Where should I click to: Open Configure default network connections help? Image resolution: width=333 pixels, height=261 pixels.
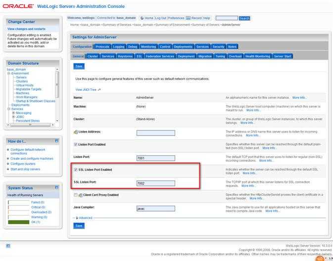pyautogui.click(x=28, y=151)
